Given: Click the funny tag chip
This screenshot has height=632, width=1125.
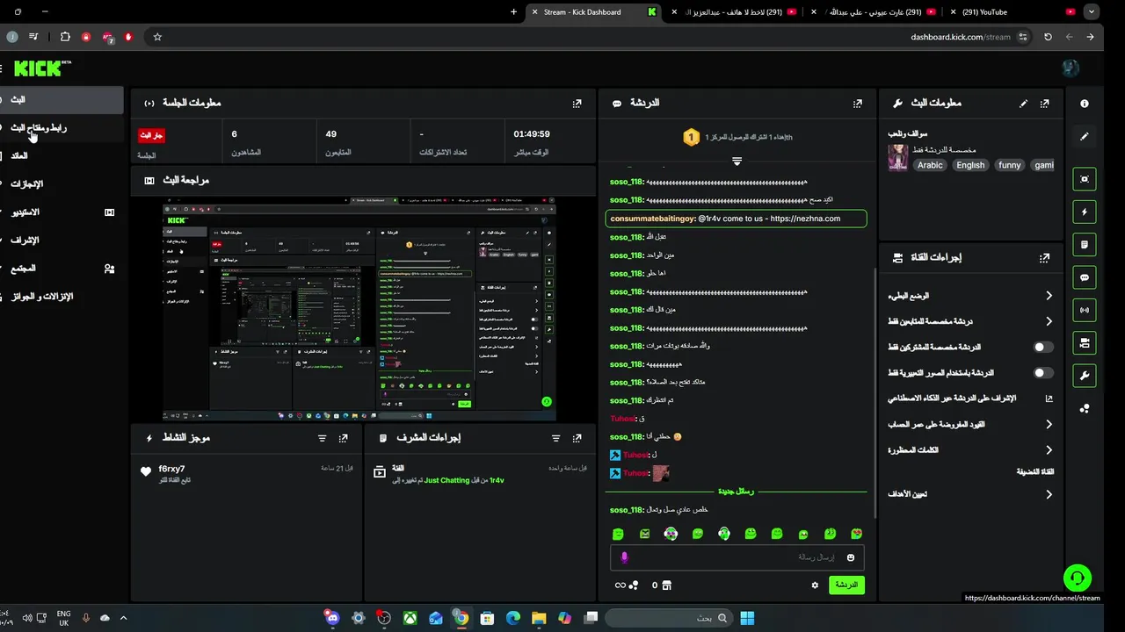Looking at the screenshot, I should click(x=1010, y=165).
